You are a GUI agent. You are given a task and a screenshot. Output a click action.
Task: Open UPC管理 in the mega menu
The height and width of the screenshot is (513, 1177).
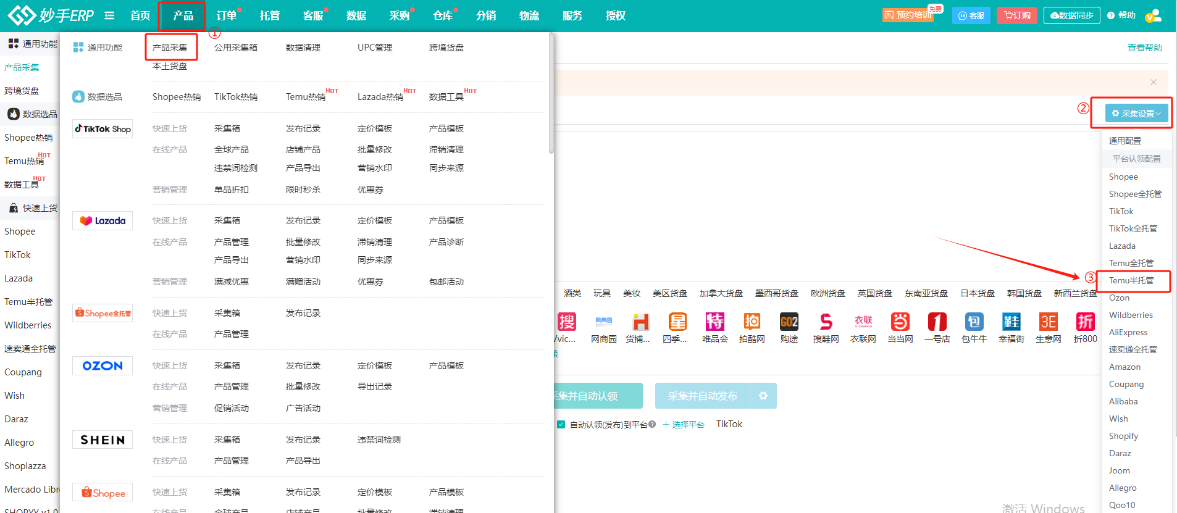click(x=375, y=48)
